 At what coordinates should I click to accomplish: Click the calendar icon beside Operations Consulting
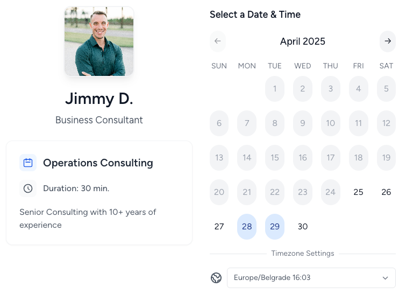click(28, 163)
